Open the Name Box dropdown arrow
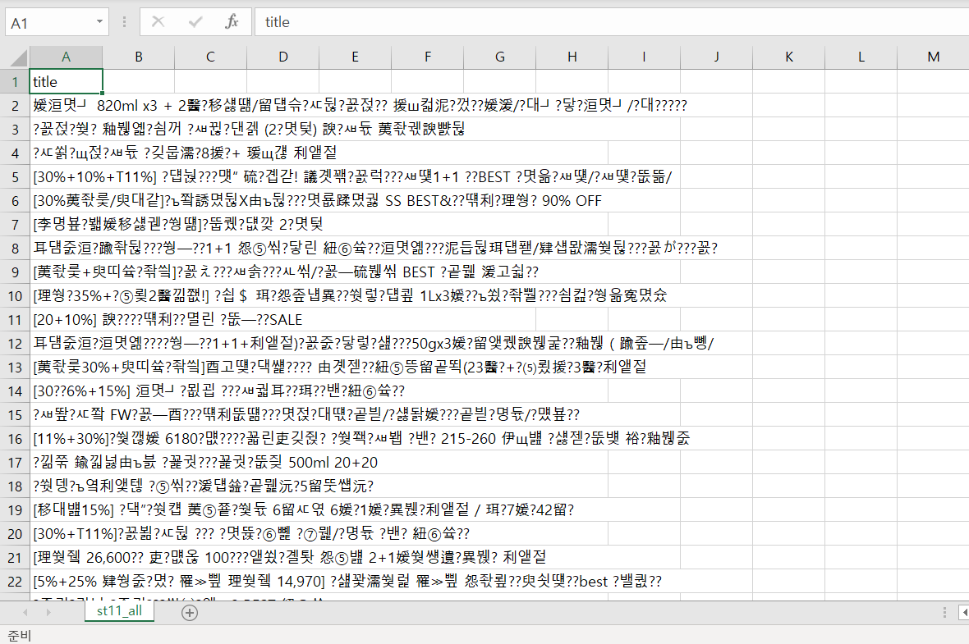 100,22
